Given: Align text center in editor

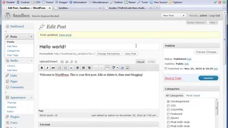Looking at the screenshot, I should click(x=83, y=68).
